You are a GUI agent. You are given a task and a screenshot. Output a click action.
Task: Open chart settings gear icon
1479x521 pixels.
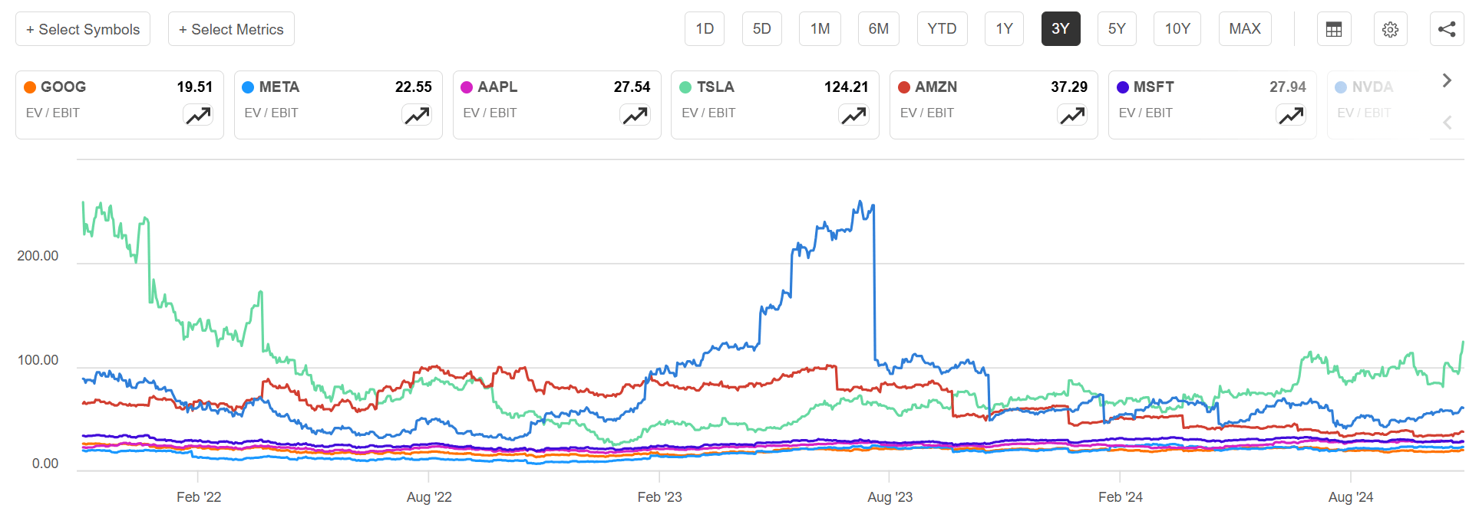pos(1390,29)
